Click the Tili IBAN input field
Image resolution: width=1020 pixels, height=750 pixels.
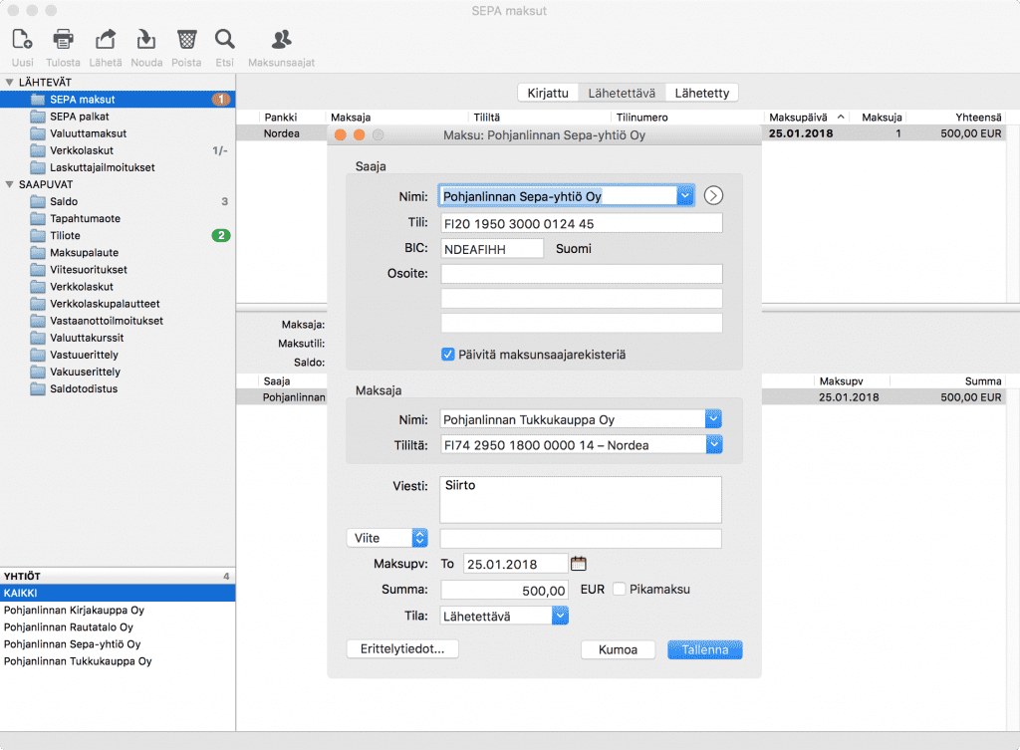[582, 223]
